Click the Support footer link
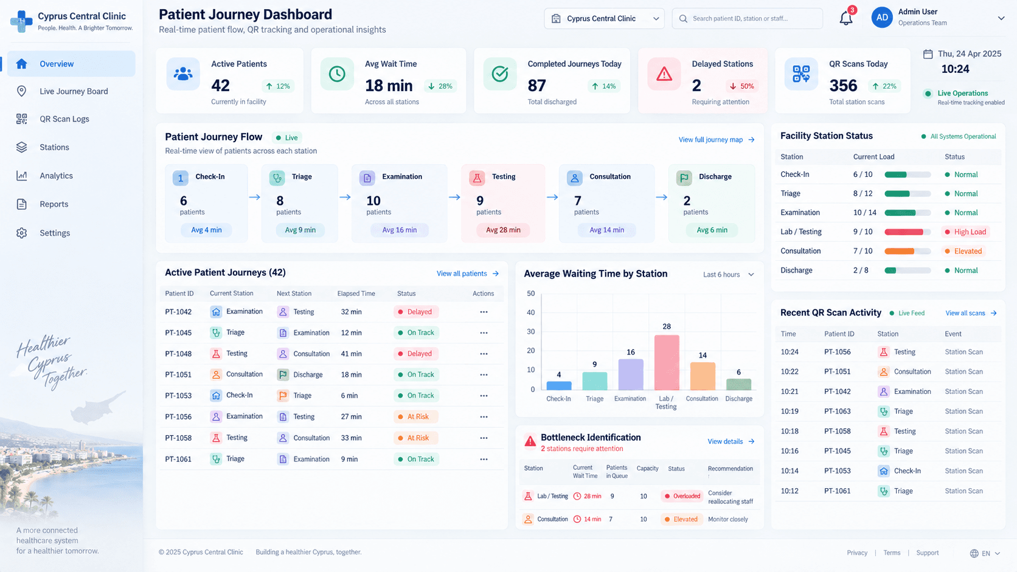 click(927, 553)
